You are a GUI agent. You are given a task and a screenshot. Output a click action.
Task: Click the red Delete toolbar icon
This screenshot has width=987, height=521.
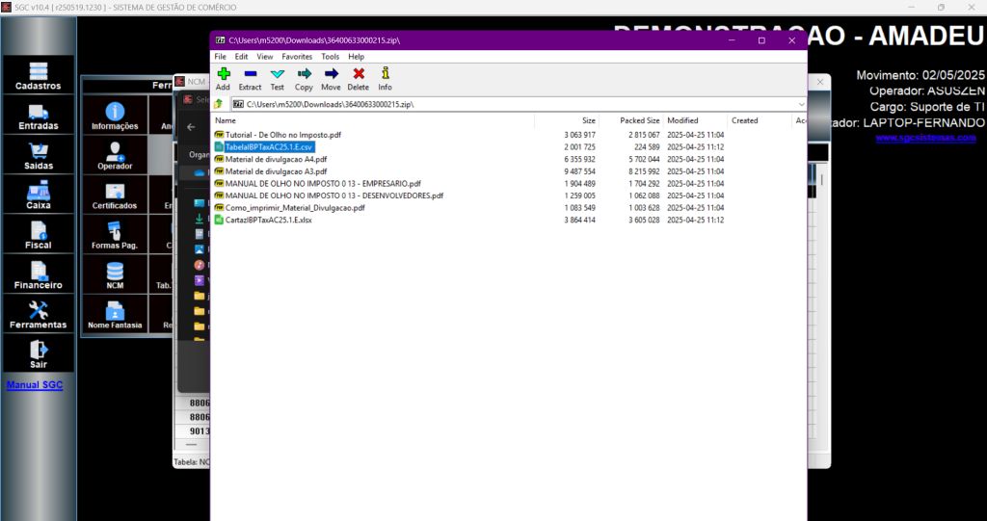coord(359,74)
